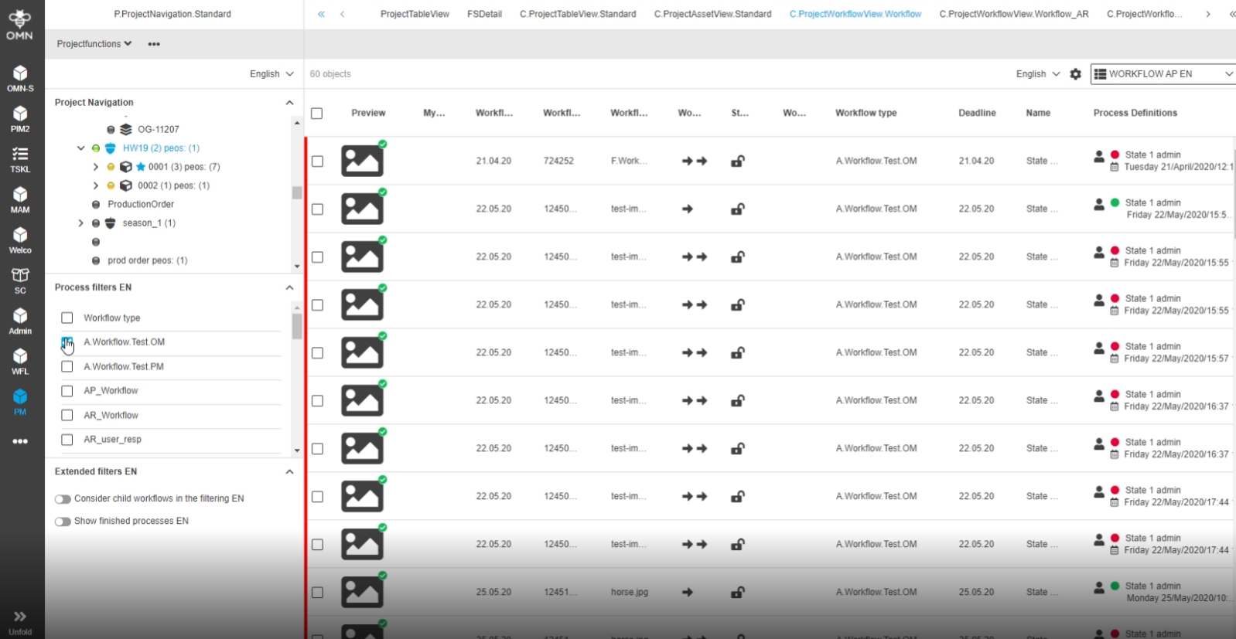Switch to the FSDetail tab

(x=484, y=14)
